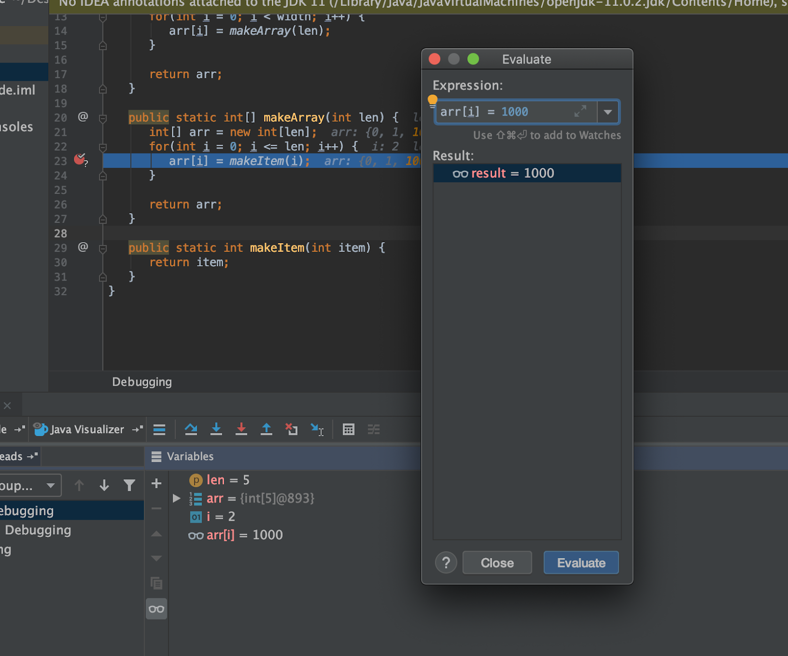Collapse code fold marker at line 20

coord(103,118)
